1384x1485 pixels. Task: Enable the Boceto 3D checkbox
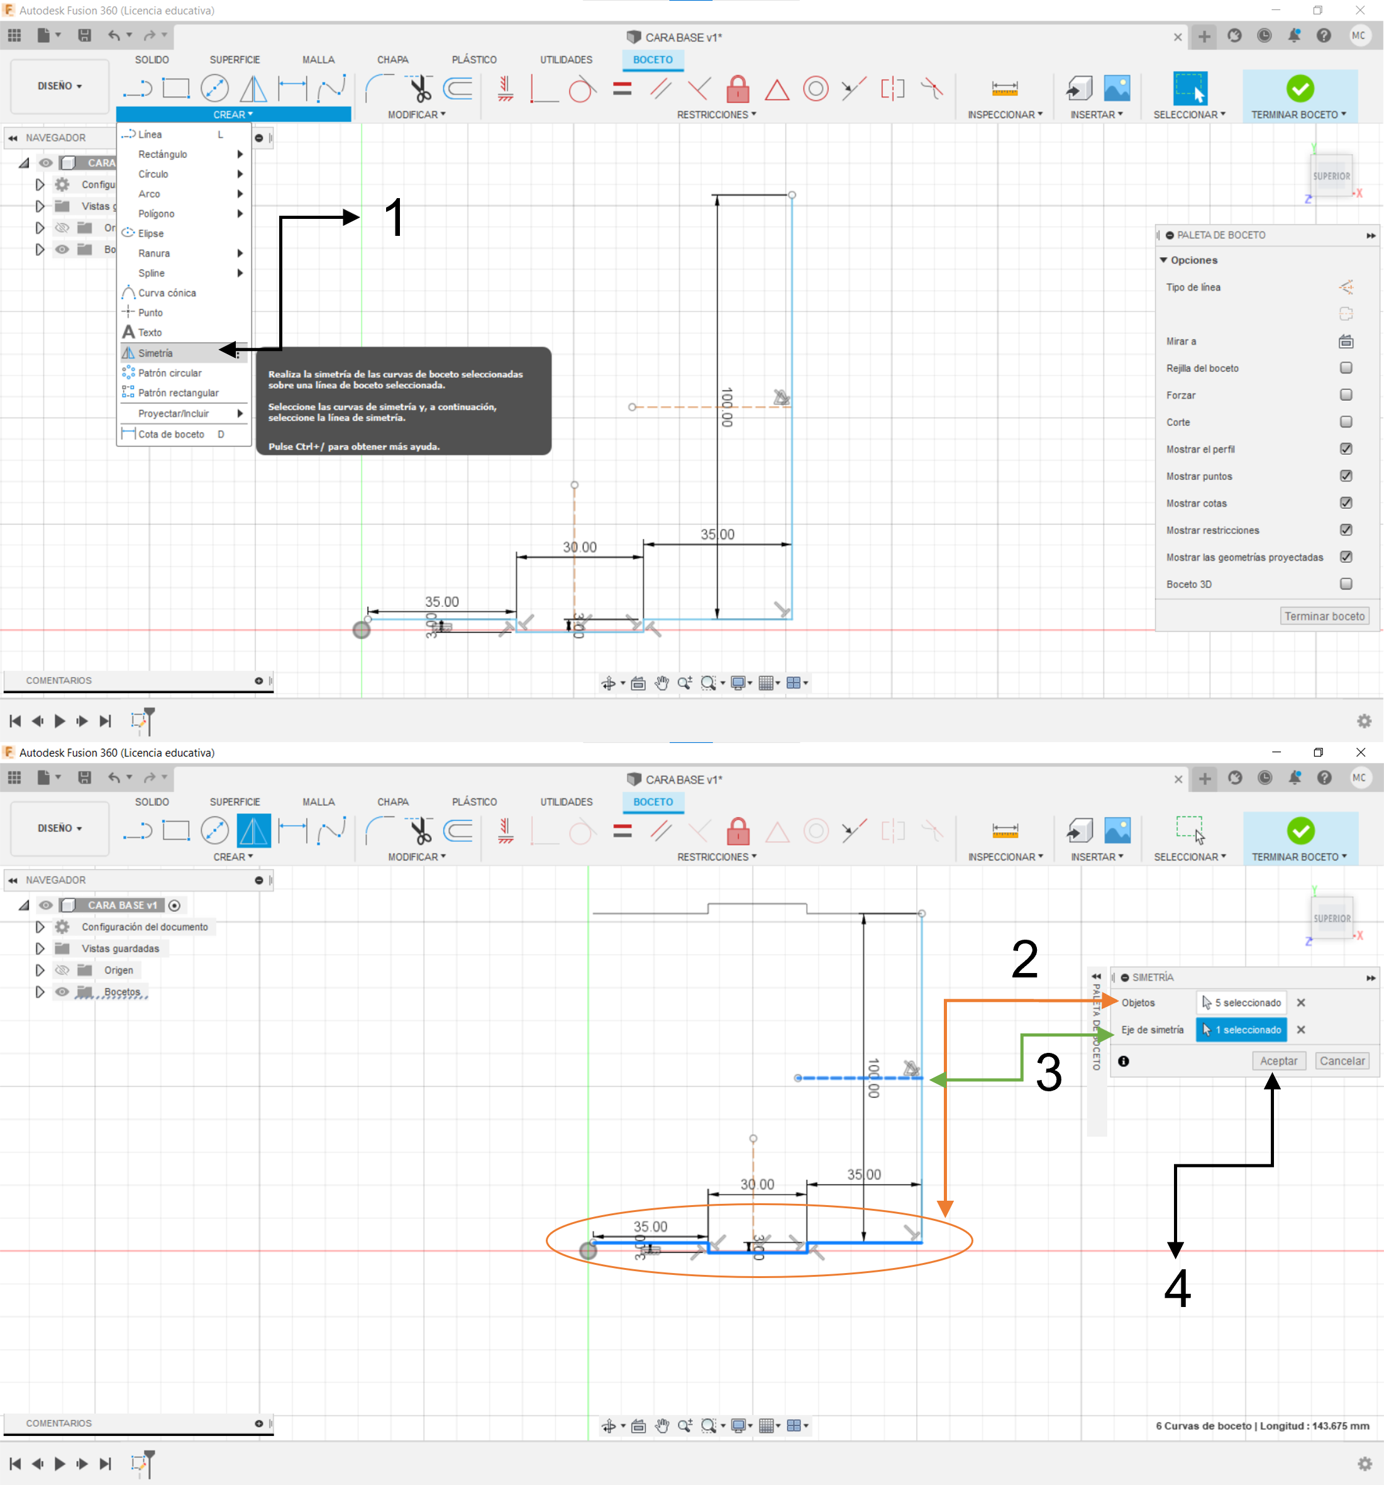pos(1345,584)
